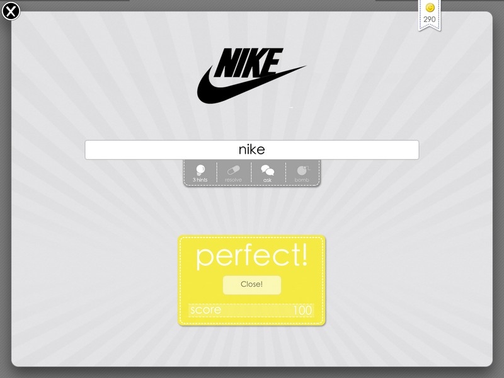Viewport: 504px width, 378px height.
Task: Tap the lightbulb hints icon
Action: 200,169
